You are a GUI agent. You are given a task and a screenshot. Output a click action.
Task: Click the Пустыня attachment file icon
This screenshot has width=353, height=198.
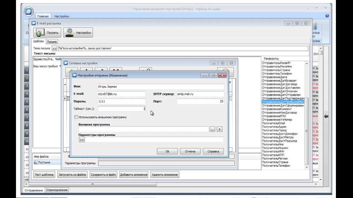tap(36, 162)
